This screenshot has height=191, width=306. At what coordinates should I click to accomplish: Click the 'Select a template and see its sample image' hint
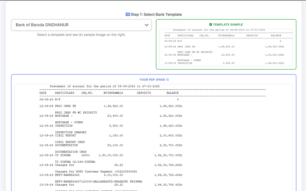click(x=81, y=35)
